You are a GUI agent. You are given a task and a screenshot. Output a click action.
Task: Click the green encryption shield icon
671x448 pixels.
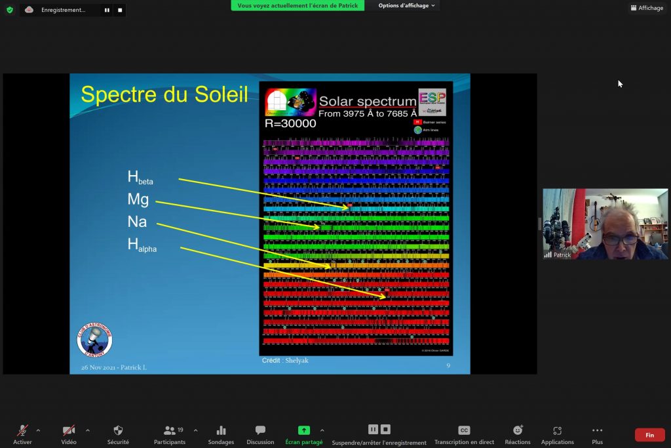[9, 10]
